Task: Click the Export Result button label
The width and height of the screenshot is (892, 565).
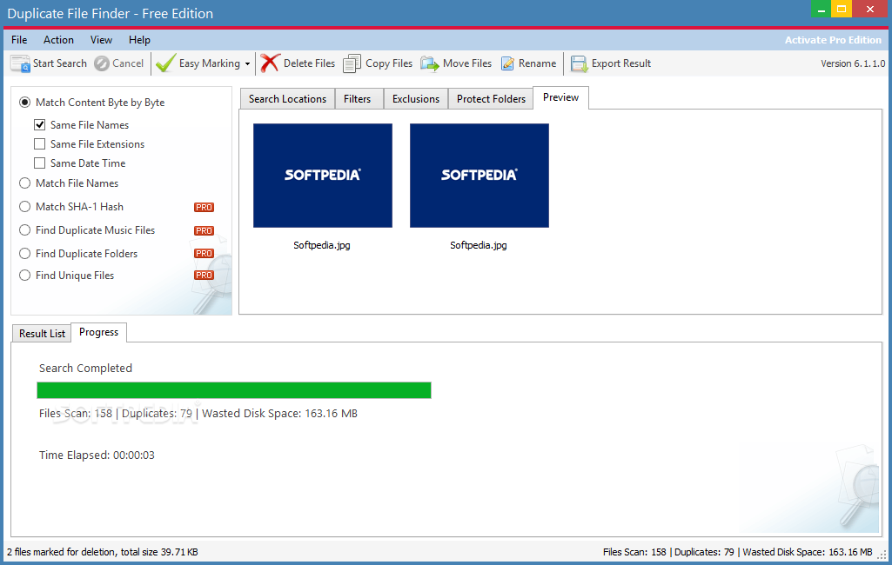Action: tap(621, 63)
